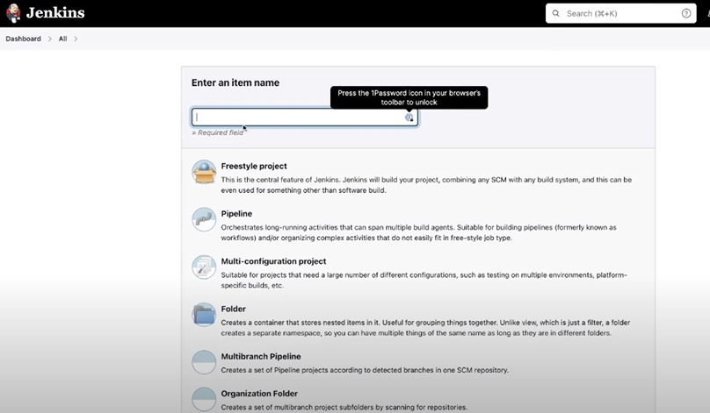Click the 1Password icon in name field

tap(409, 117)
